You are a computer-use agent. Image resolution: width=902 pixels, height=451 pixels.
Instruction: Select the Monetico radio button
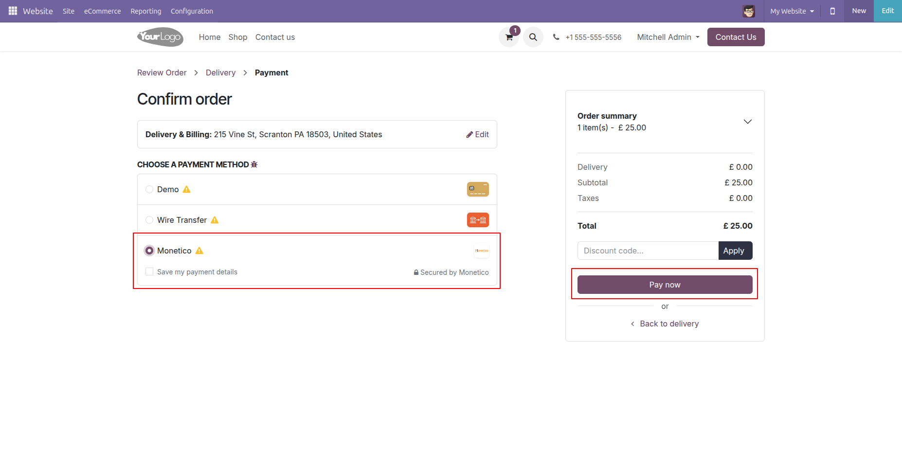[149, 251]
